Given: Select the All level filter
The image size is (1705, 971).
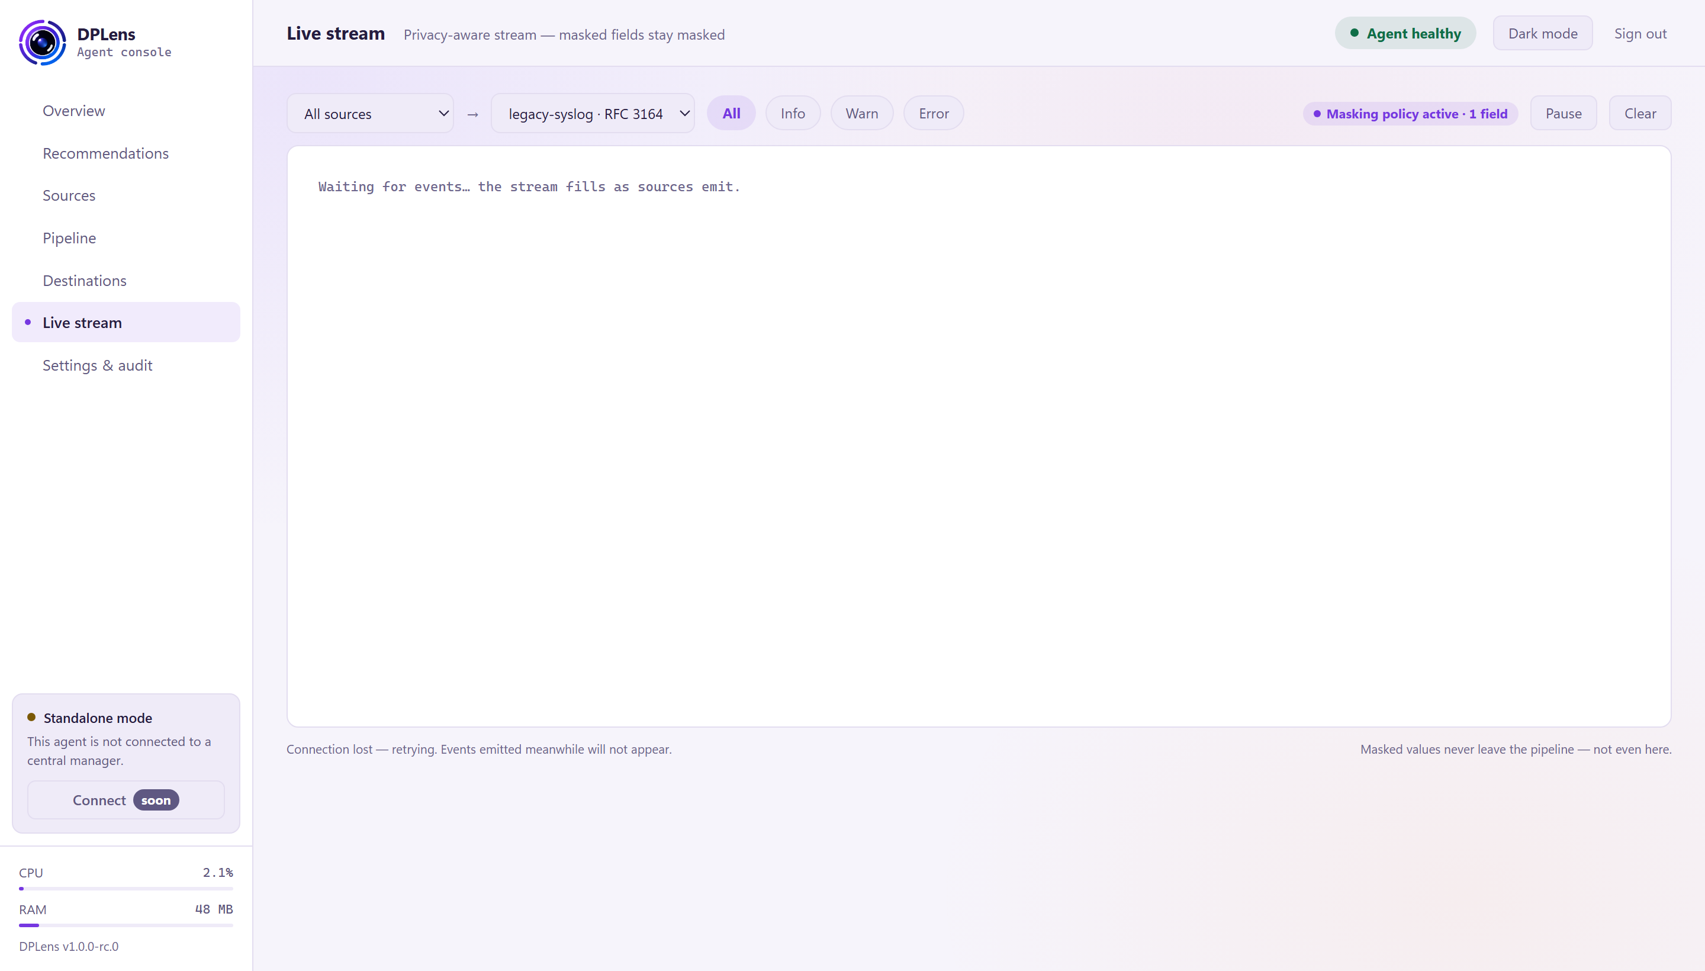Looking at the screenshot, I should (x=731, y=113).
